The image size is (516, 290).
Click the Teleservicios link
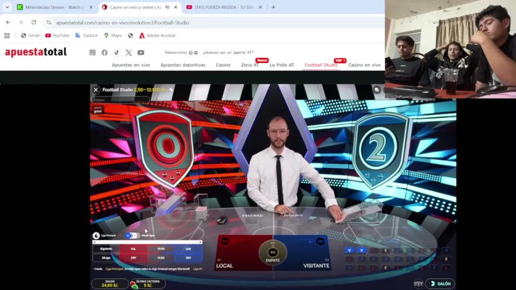tap(176, 52)
